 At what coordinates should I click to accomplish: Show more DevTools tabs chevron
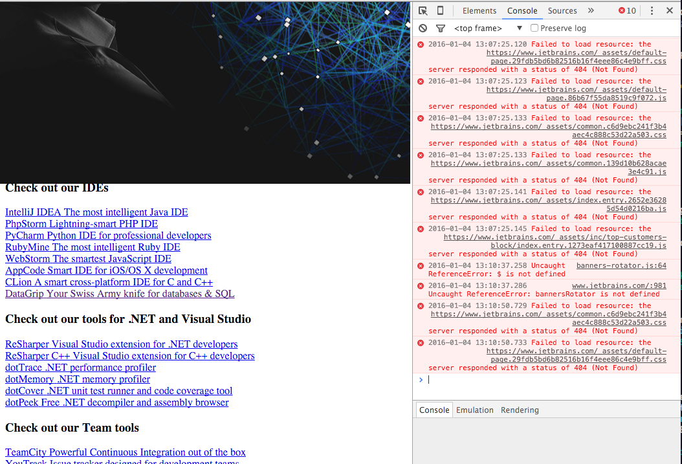click(x=591, y=10)
